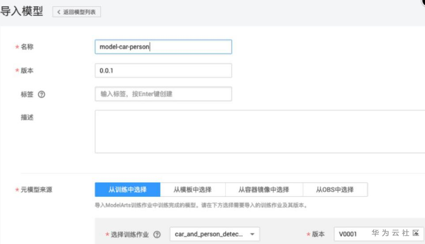Select the 从OBS中选择 tab

coord(335,190)
